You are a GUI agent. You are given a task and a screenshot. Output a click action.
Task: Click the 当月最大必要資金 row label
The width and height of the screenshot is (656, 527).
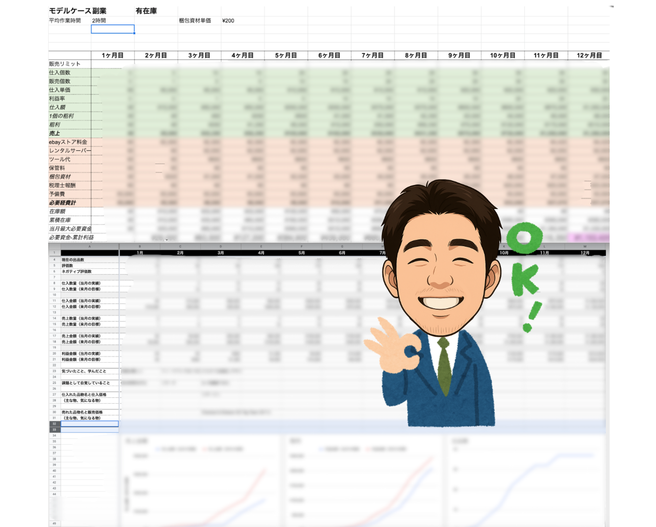coord(70,229)
